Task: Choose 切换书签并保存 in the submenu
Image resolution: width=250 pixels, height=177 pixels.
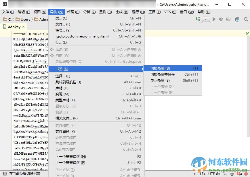Action: (163, 75)
